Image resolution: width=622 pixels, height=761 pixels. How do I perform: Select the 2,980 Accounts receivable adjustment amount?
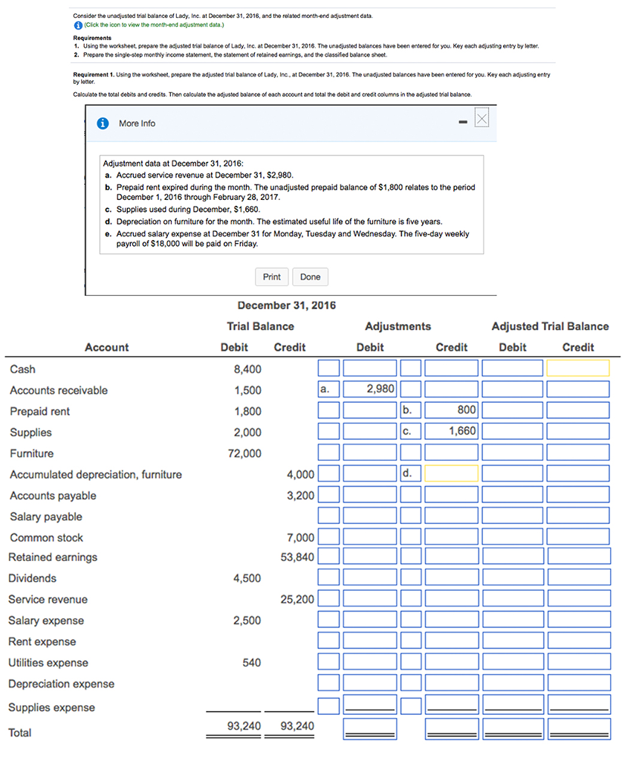pyautogui.click(x=369, y=388)
